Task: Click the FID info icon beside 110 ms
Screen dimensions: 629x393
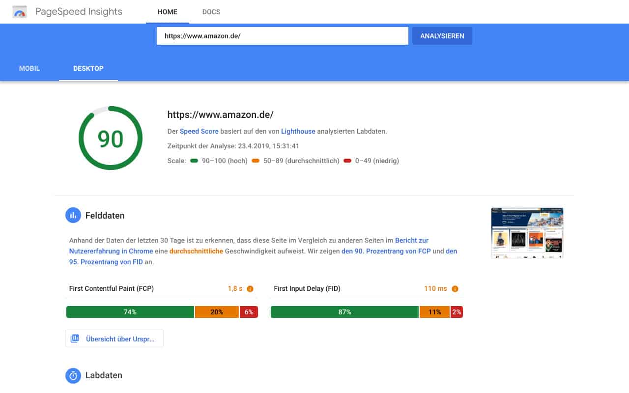Action: tap(455, 289)
